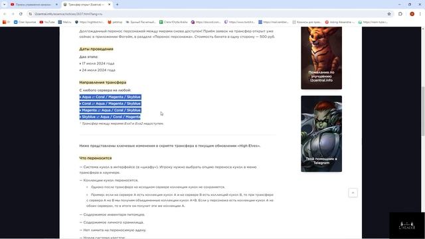Open the twitch bookmark
The width and height of the screenshot is (425, 239).
click(x=239, y=22)
